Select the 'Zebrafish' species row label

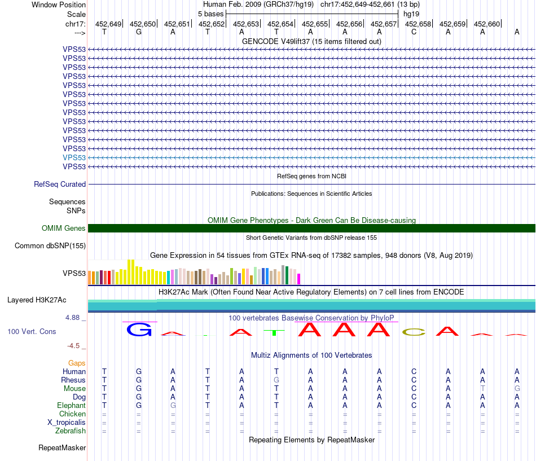tap(71, 431)
